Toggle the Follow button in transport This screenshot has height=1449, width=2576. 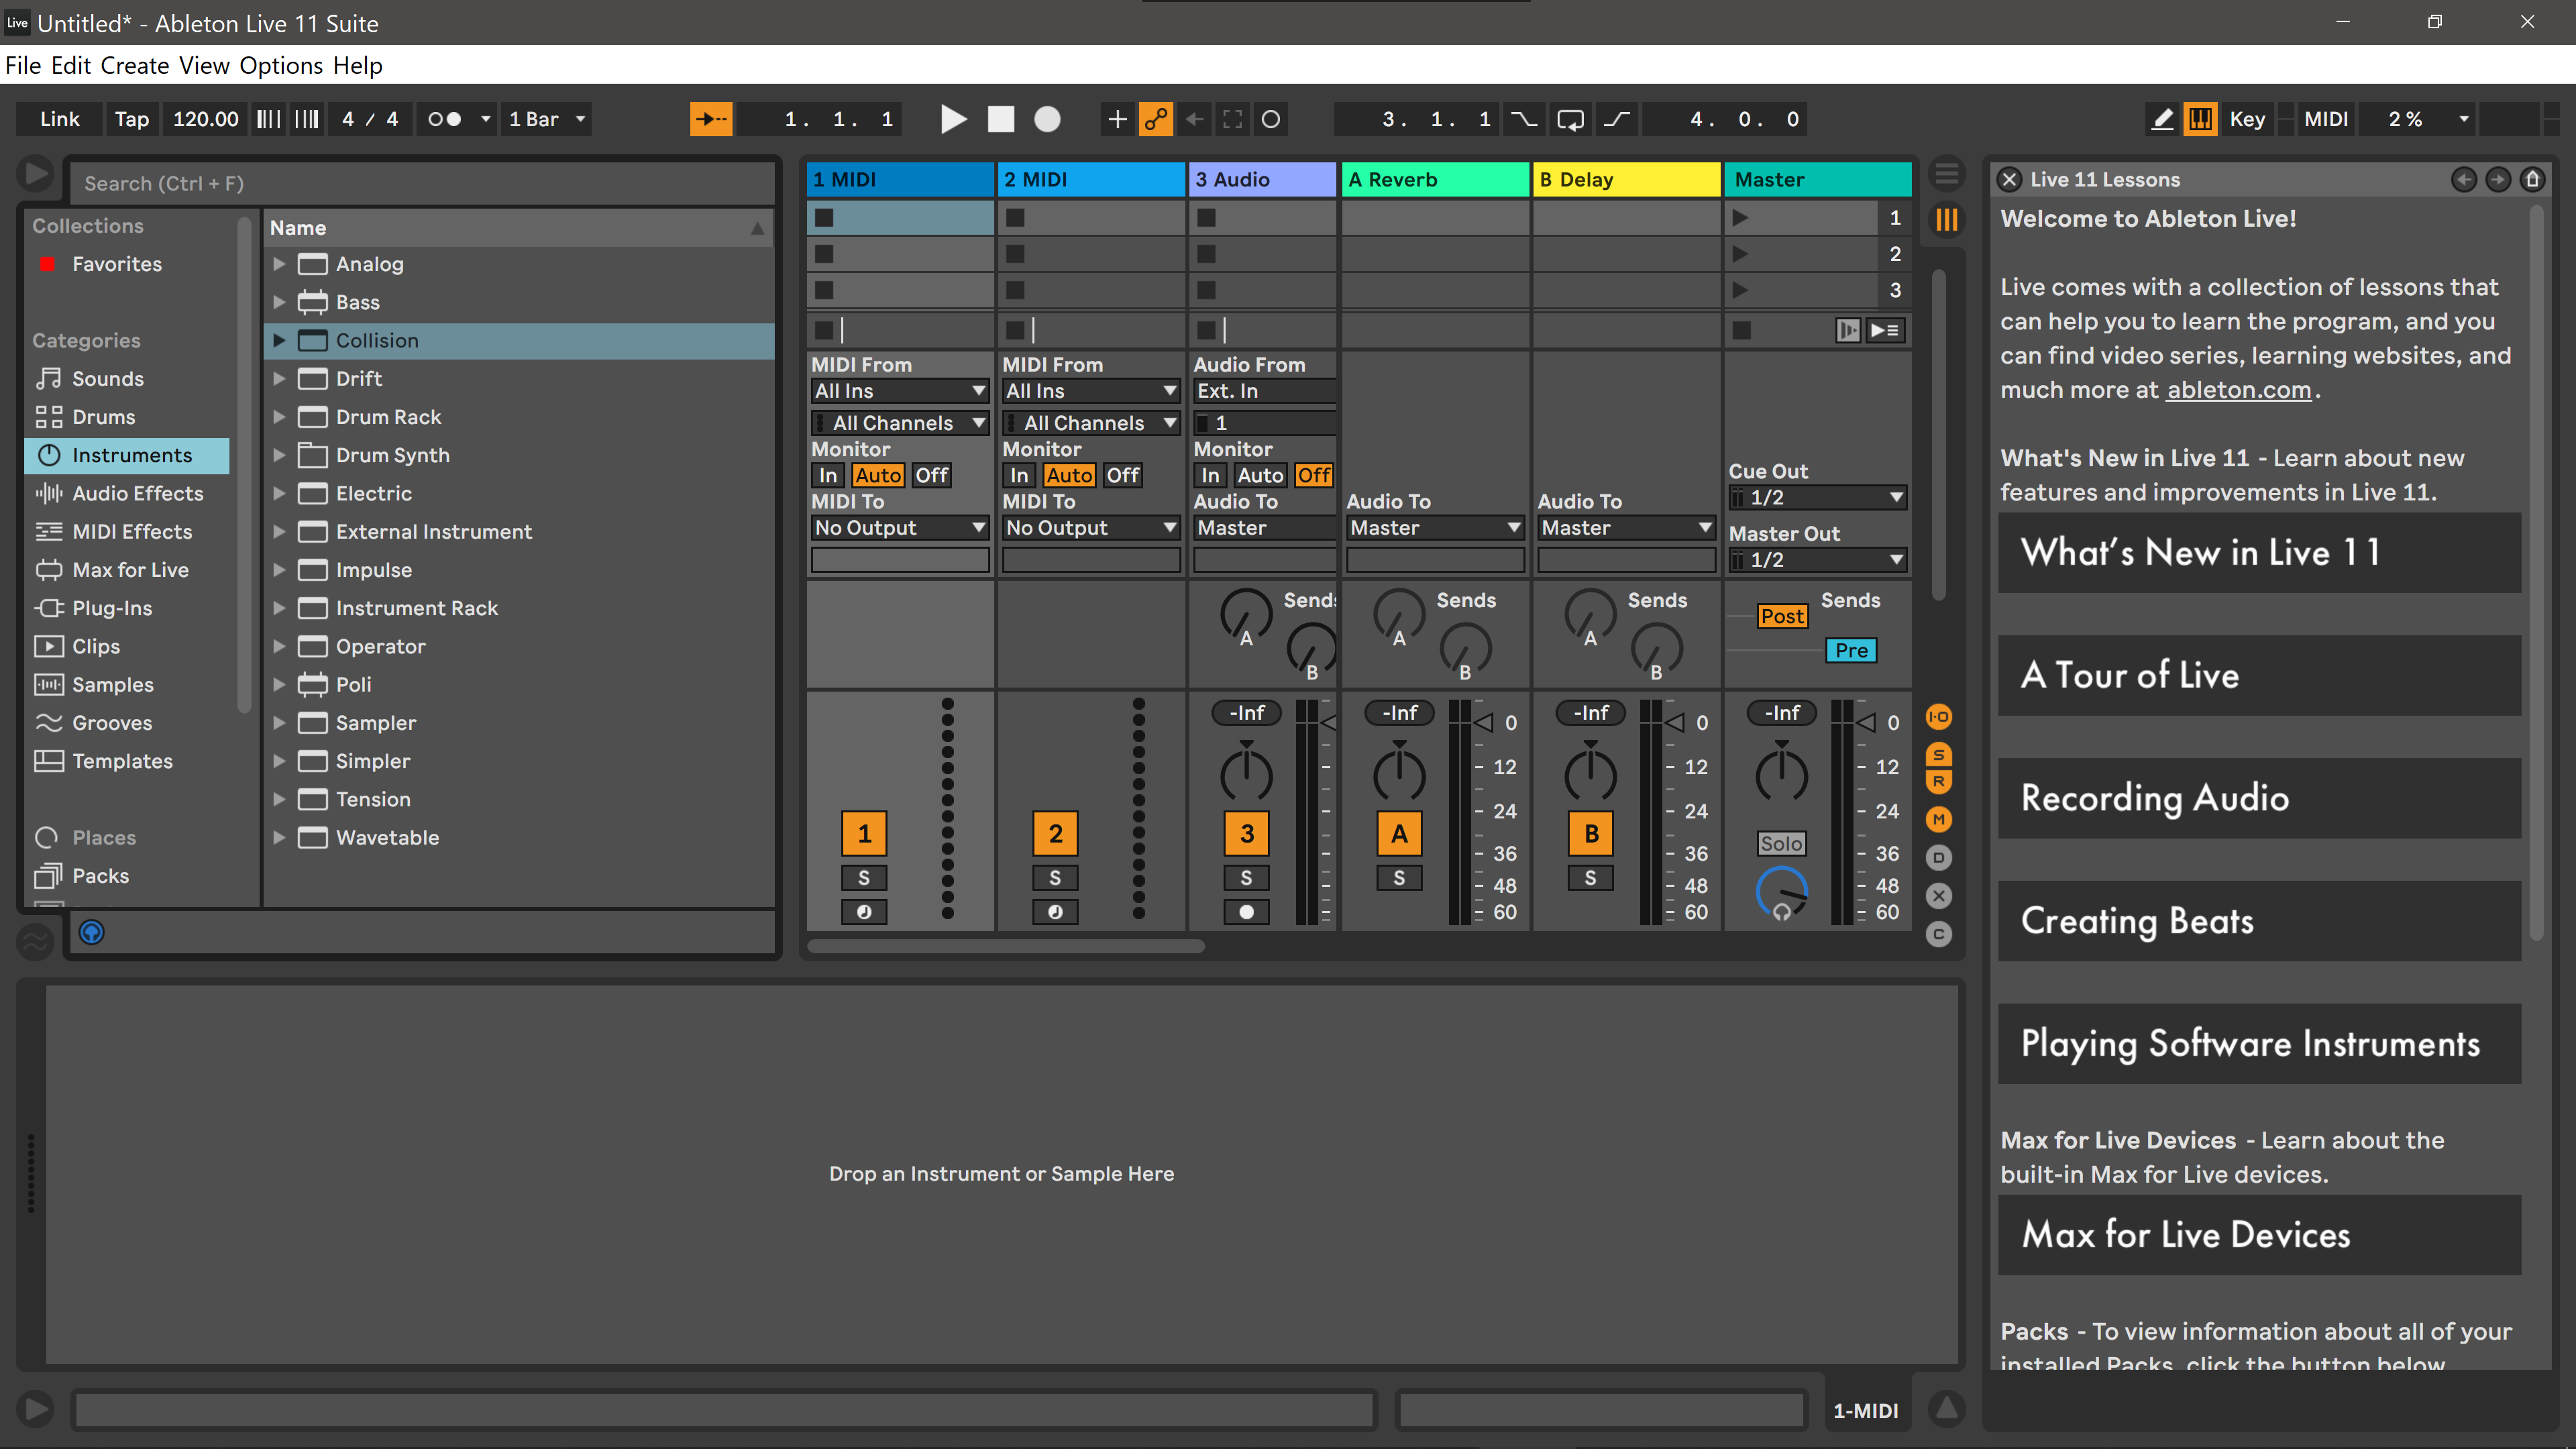pos(711,119)
